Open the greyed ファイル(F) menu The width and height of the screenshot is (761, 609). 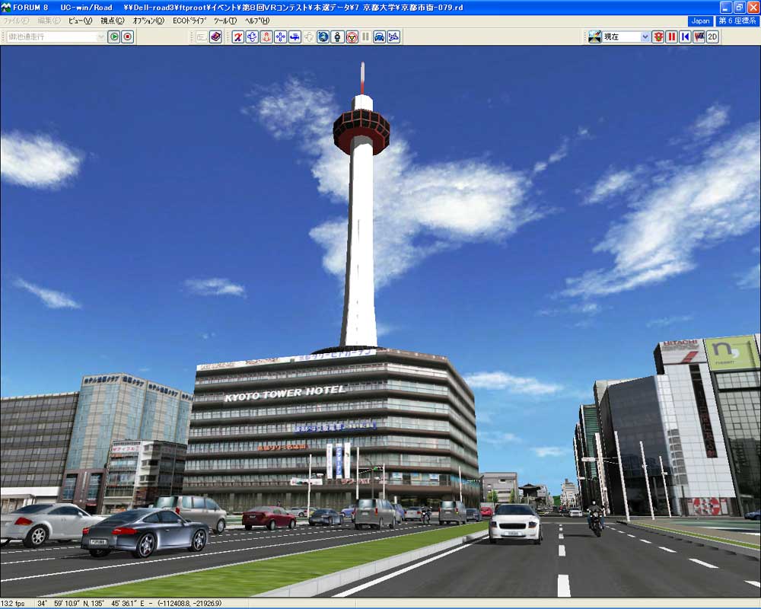[x=16, y=21]
